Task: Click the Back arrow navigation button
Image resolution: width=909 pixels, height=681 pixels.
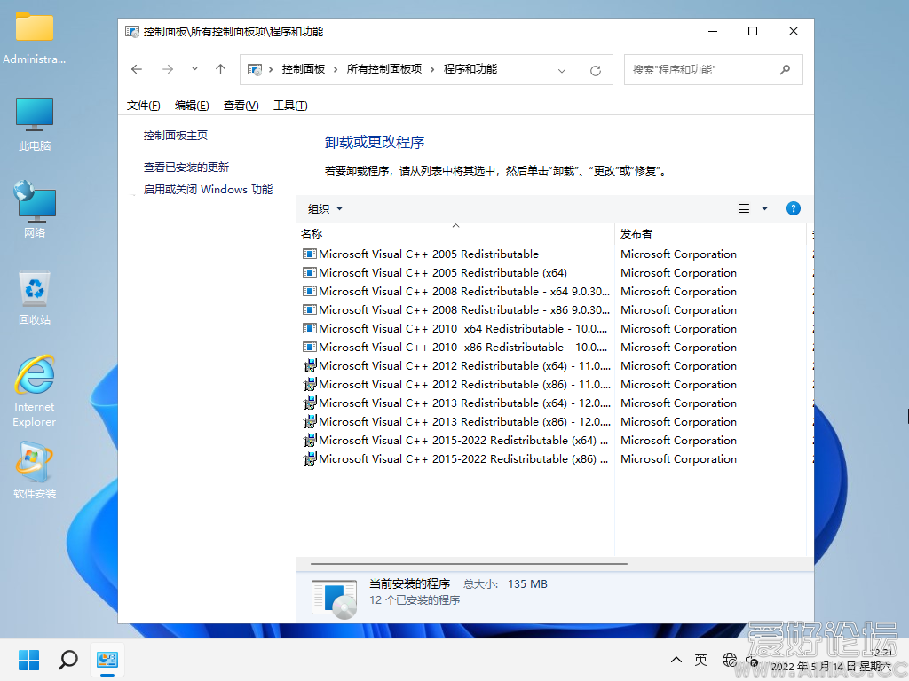Action: tap(137, 69)
